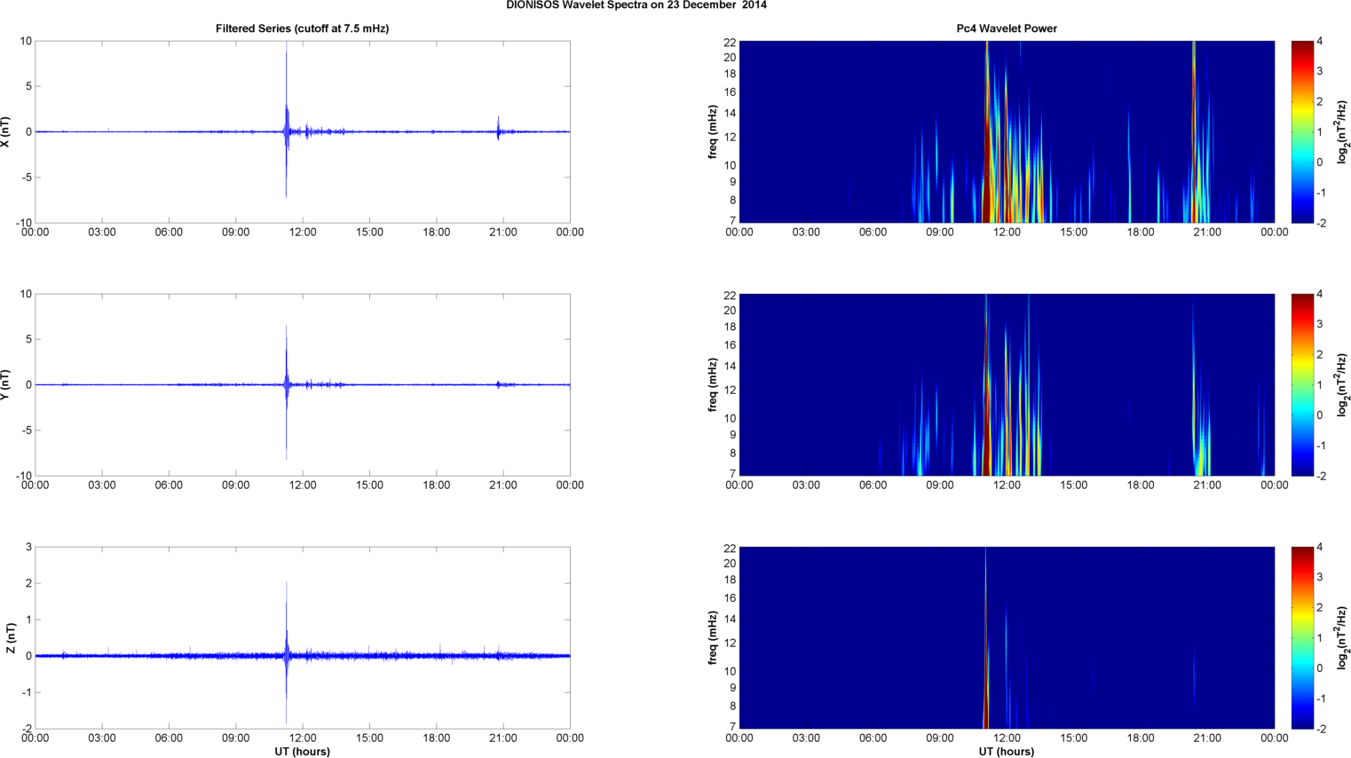Screen dimensions: 1351x758
Task: Click the main spike in the Z (nT) series
Action: point(286,652)
